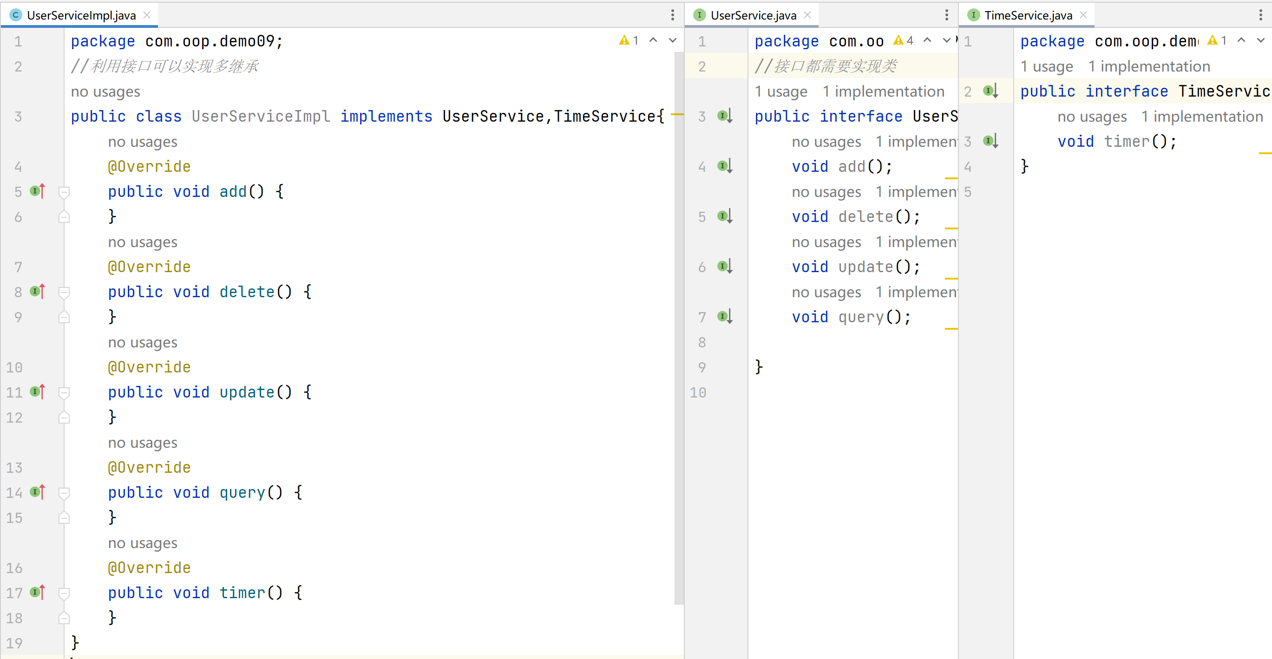This screenshot has height=659, width=1272.
Task: Click implemented gutter icon beside void timer()
Action: 990,141
